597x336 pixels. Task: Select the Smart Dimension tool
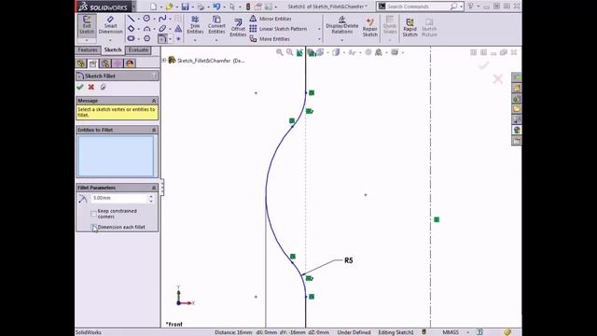[110, 25]
